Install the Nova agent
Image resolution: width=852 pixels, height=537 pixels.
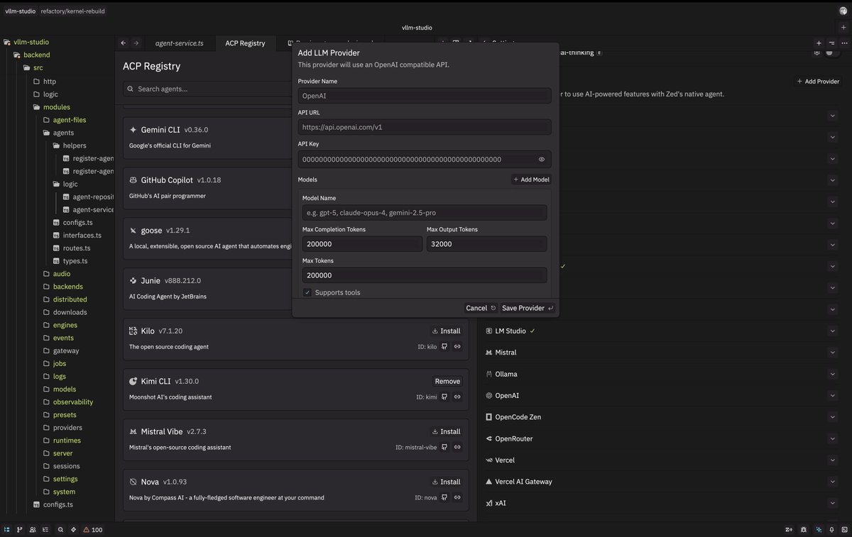(446, 482)
